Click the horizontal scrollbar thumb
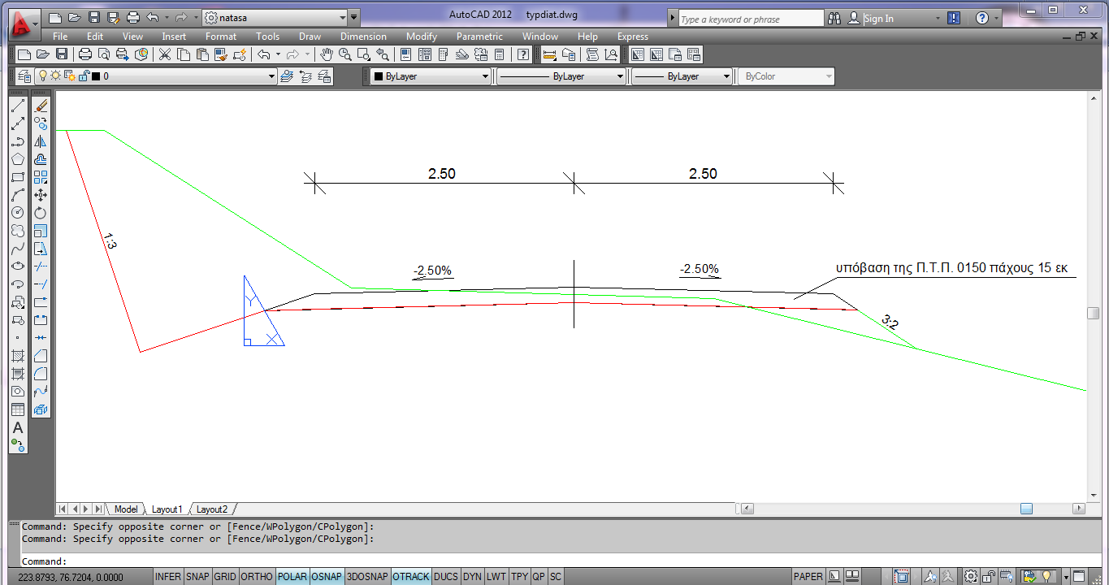Image resolution: width=1109 pixels, height=585 pixels. tap(1026, 509)
